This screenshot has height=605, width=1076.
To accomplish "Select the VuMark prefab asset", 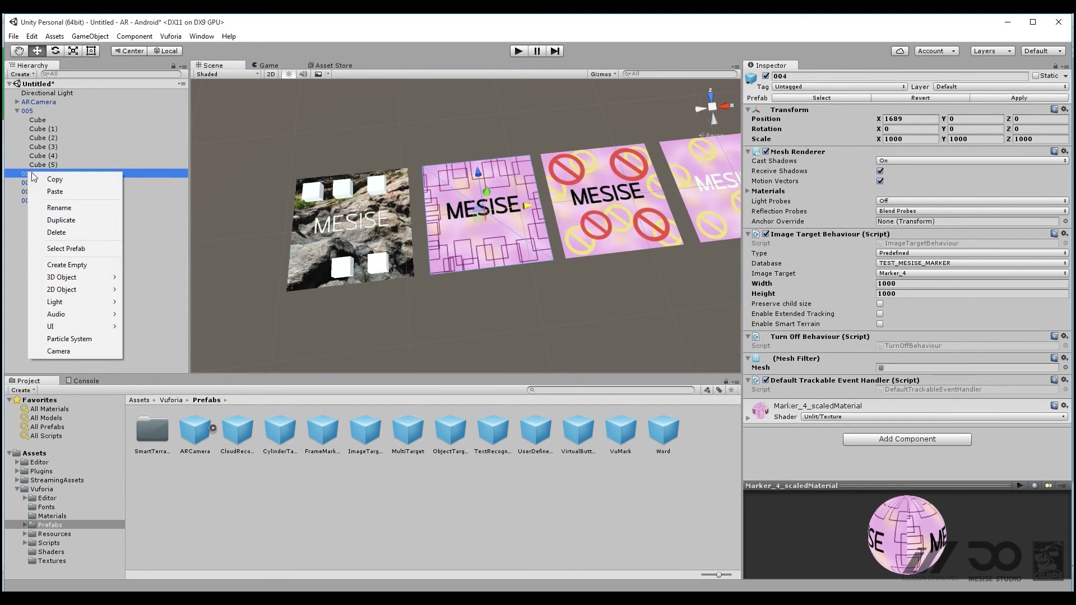I will [620, 434].
